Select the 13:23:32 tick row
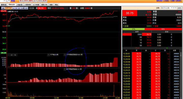 pyautogui.click(x=151, y=98)
